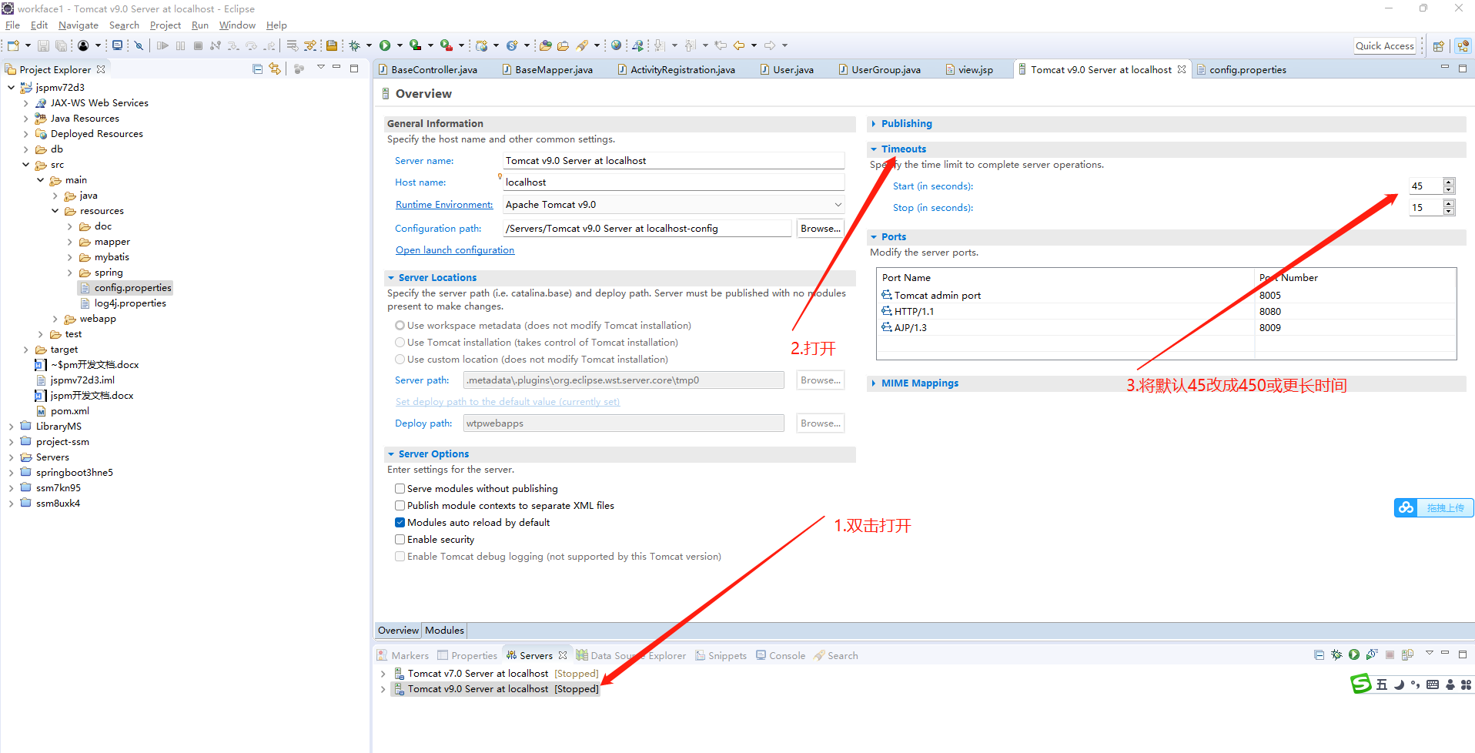1475x753 pixels.
Task: Collapse the Server Locations section
Action: [x=391, y=278]
